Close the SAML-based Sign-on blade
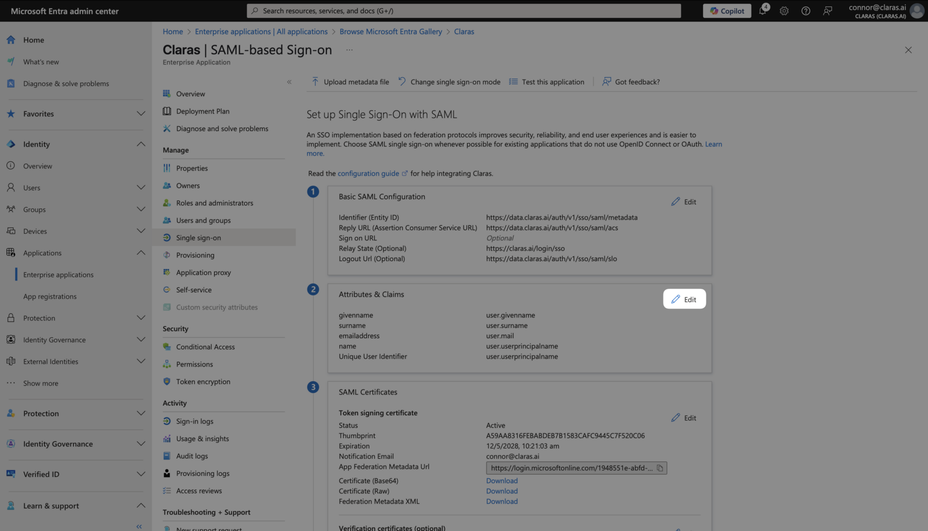This screenshot has height=531, width=928. pos(908,50)
